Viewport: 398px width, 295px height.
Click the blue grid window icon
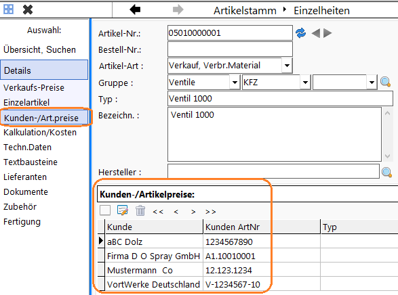[8, 9]
